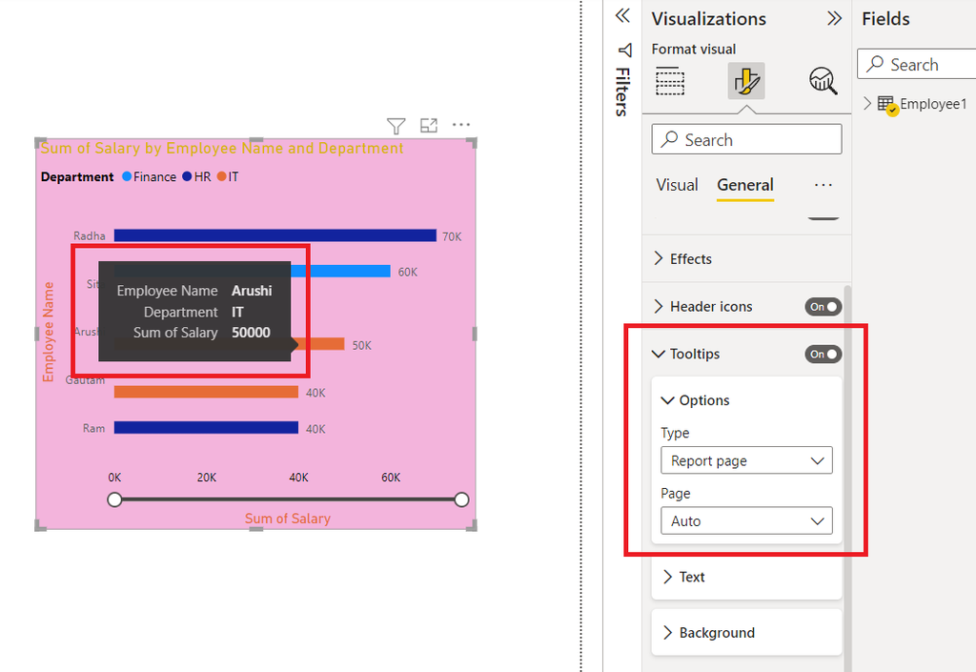Turn off the Tooltips toggle

[x=822, y=354]
